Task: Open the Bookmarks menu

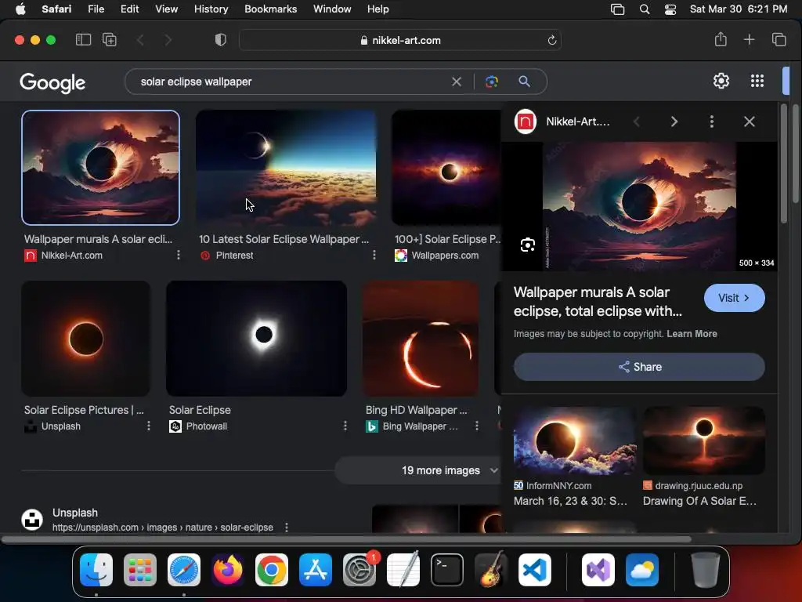Action: pos(270,9)
